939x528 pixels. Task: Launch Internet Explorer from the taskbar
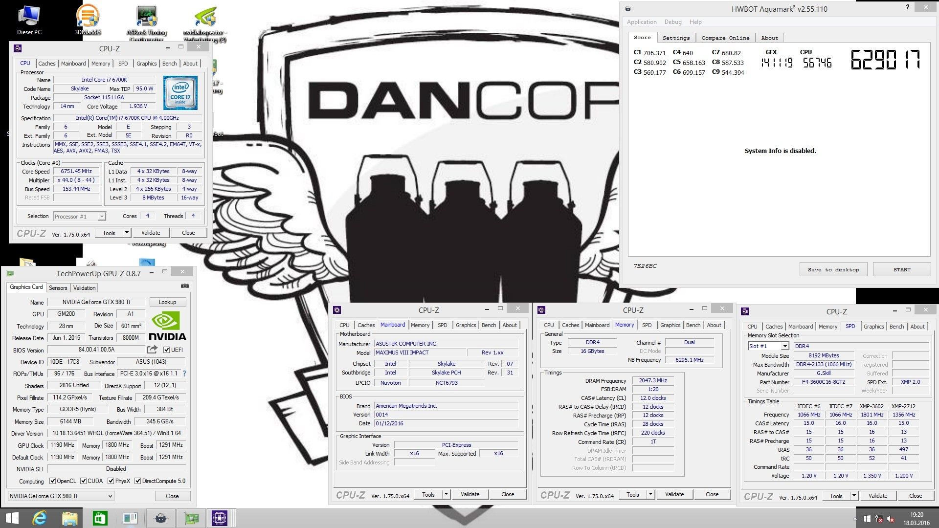(39, 518)
